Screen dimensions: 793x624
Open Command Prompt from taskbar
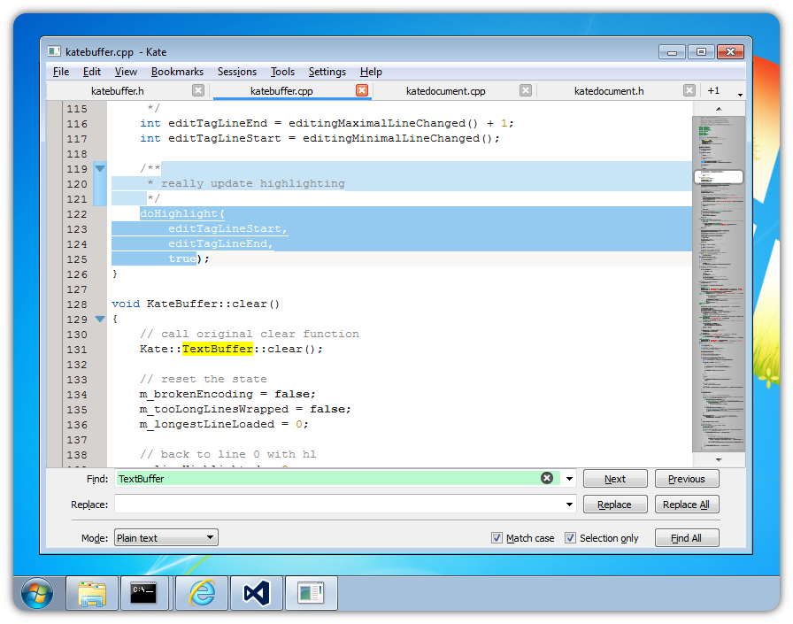coord(143,593)
